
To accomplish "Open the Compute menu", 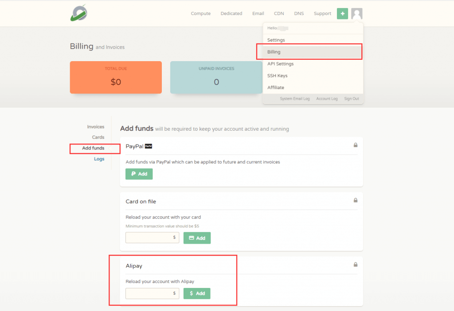I will [201, 14].
